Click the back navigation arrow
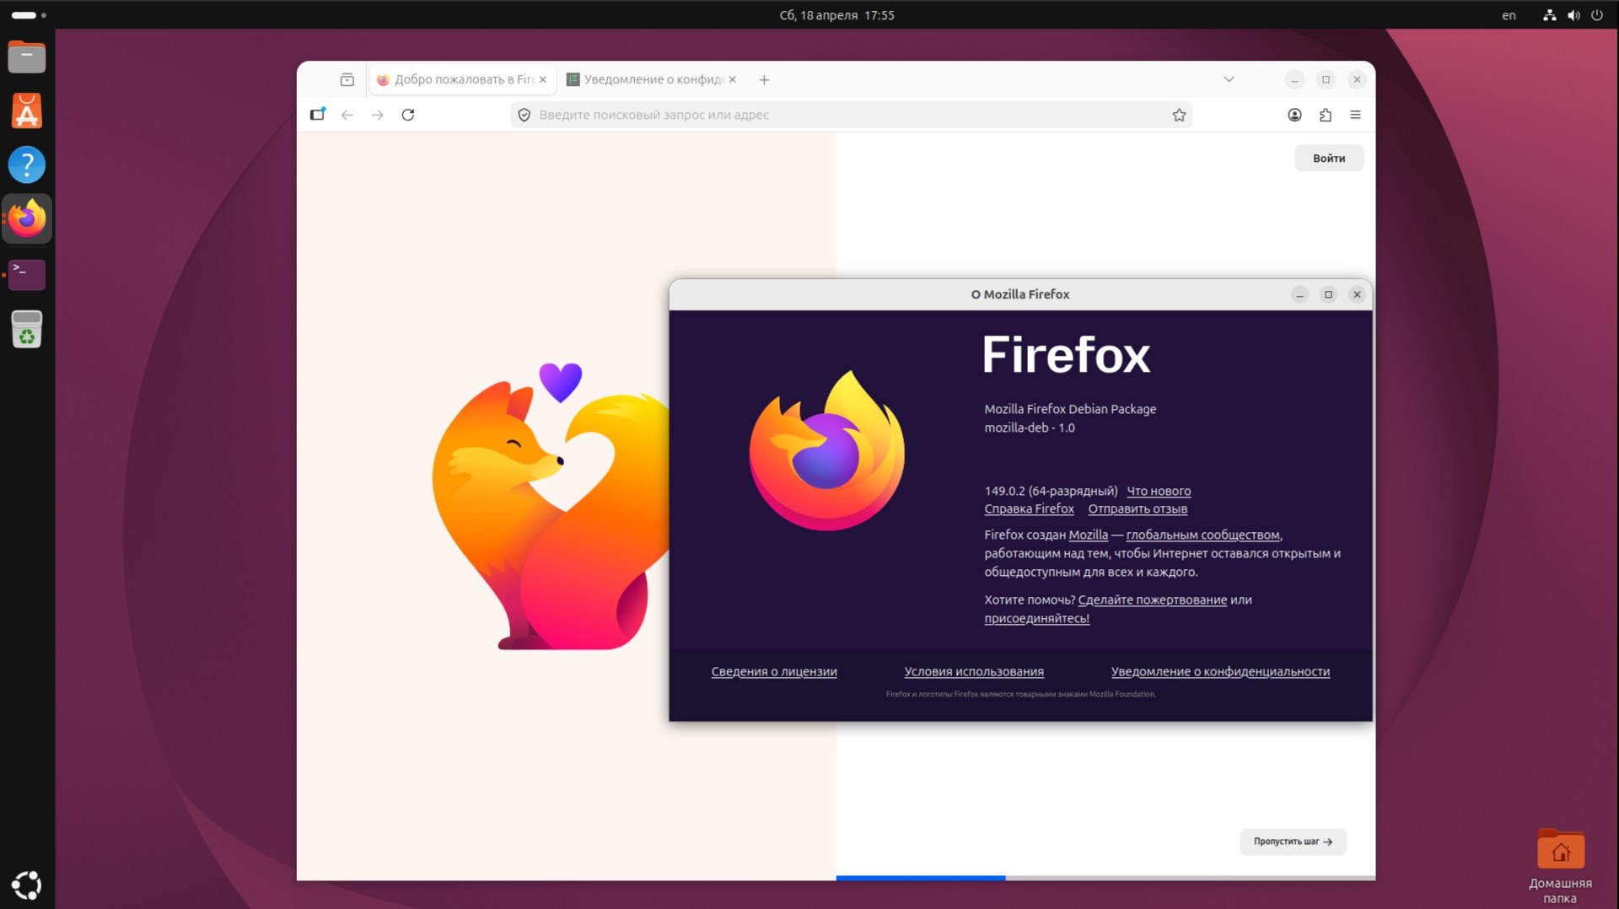 [347, 115]
